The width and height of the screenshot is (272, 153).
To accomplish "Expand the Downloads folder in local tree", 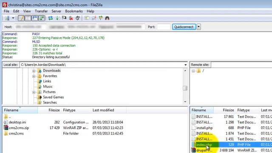I will [34, 71].
